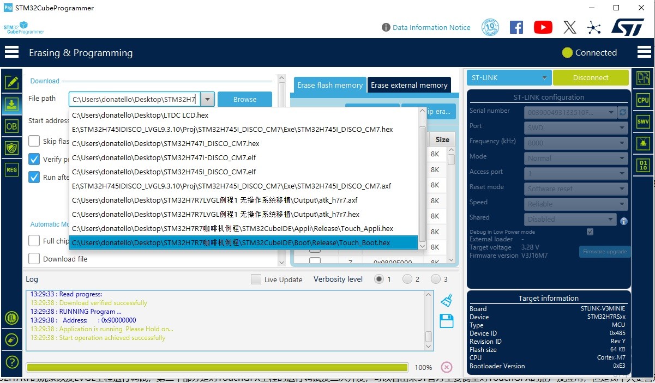Open the SWV viewer icon
The width and height of the screenshot is (655, 383).
coord(643,121)
